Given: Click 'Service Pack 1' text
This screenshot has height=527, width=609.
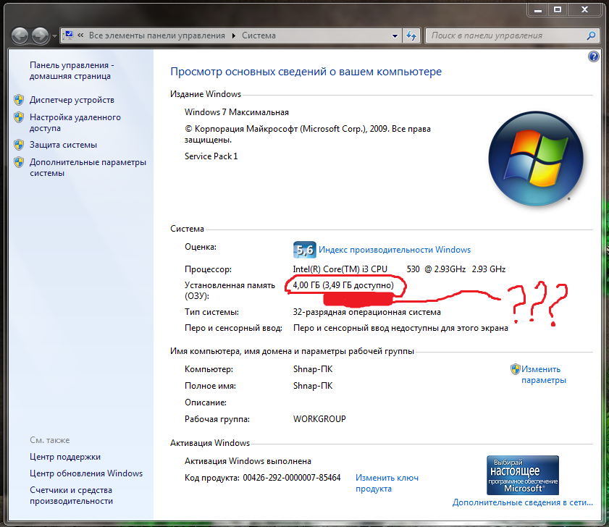Looking at the screenshot, I should tap(211, 156).
